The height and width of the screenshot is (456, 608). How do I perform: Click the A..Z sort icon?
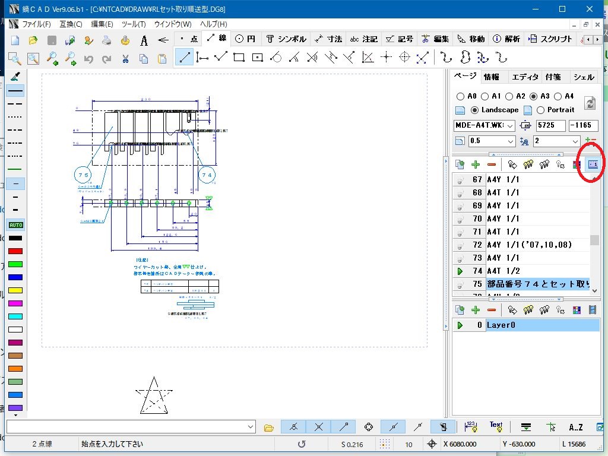tap(575, 427)
